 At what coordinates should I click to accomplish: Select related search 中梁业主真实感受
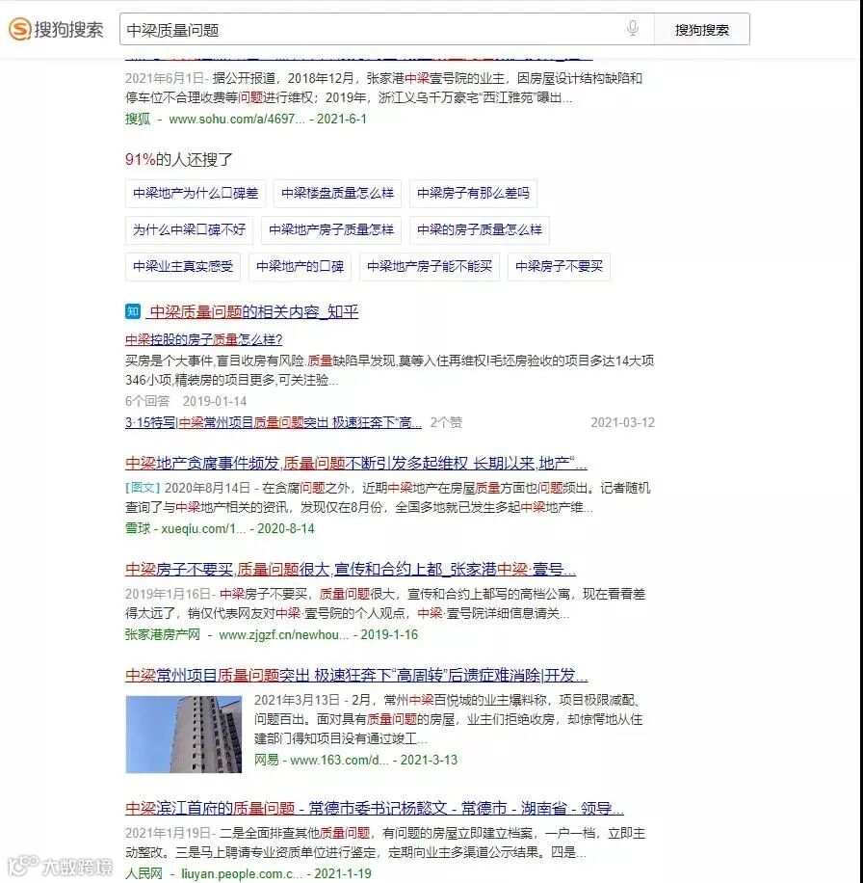[x=183, y=266]
